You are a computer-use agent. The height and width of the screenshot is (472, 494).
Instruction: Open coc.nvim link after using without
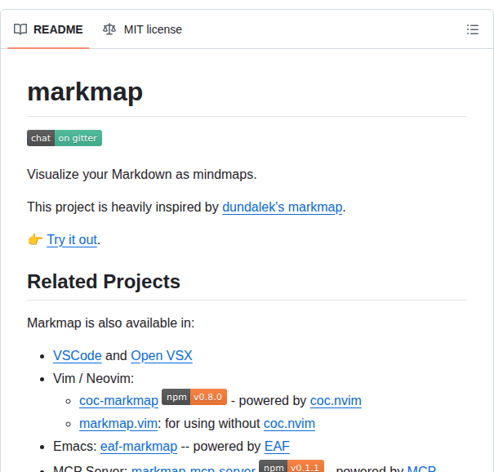click(x=289, y=424)
